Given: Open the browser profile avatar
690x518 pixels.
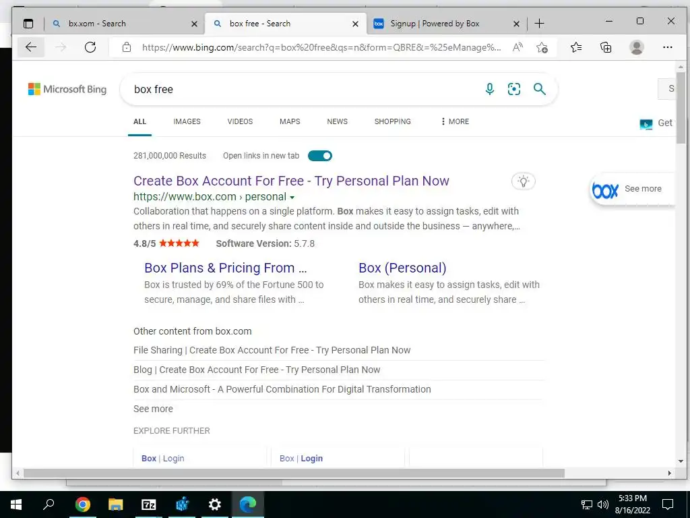Looking at the screenshot, I should (636, 47).
